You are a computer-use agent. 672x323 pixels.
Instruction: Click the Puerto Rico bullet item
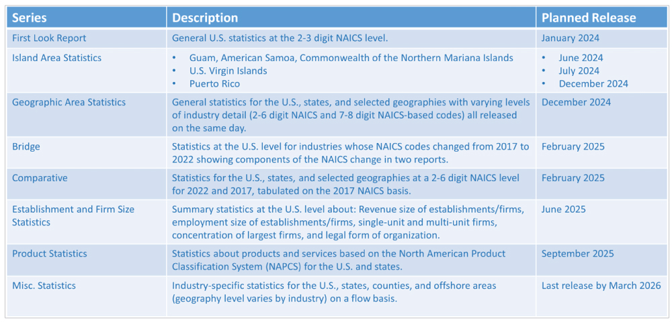tap(215, 84)
